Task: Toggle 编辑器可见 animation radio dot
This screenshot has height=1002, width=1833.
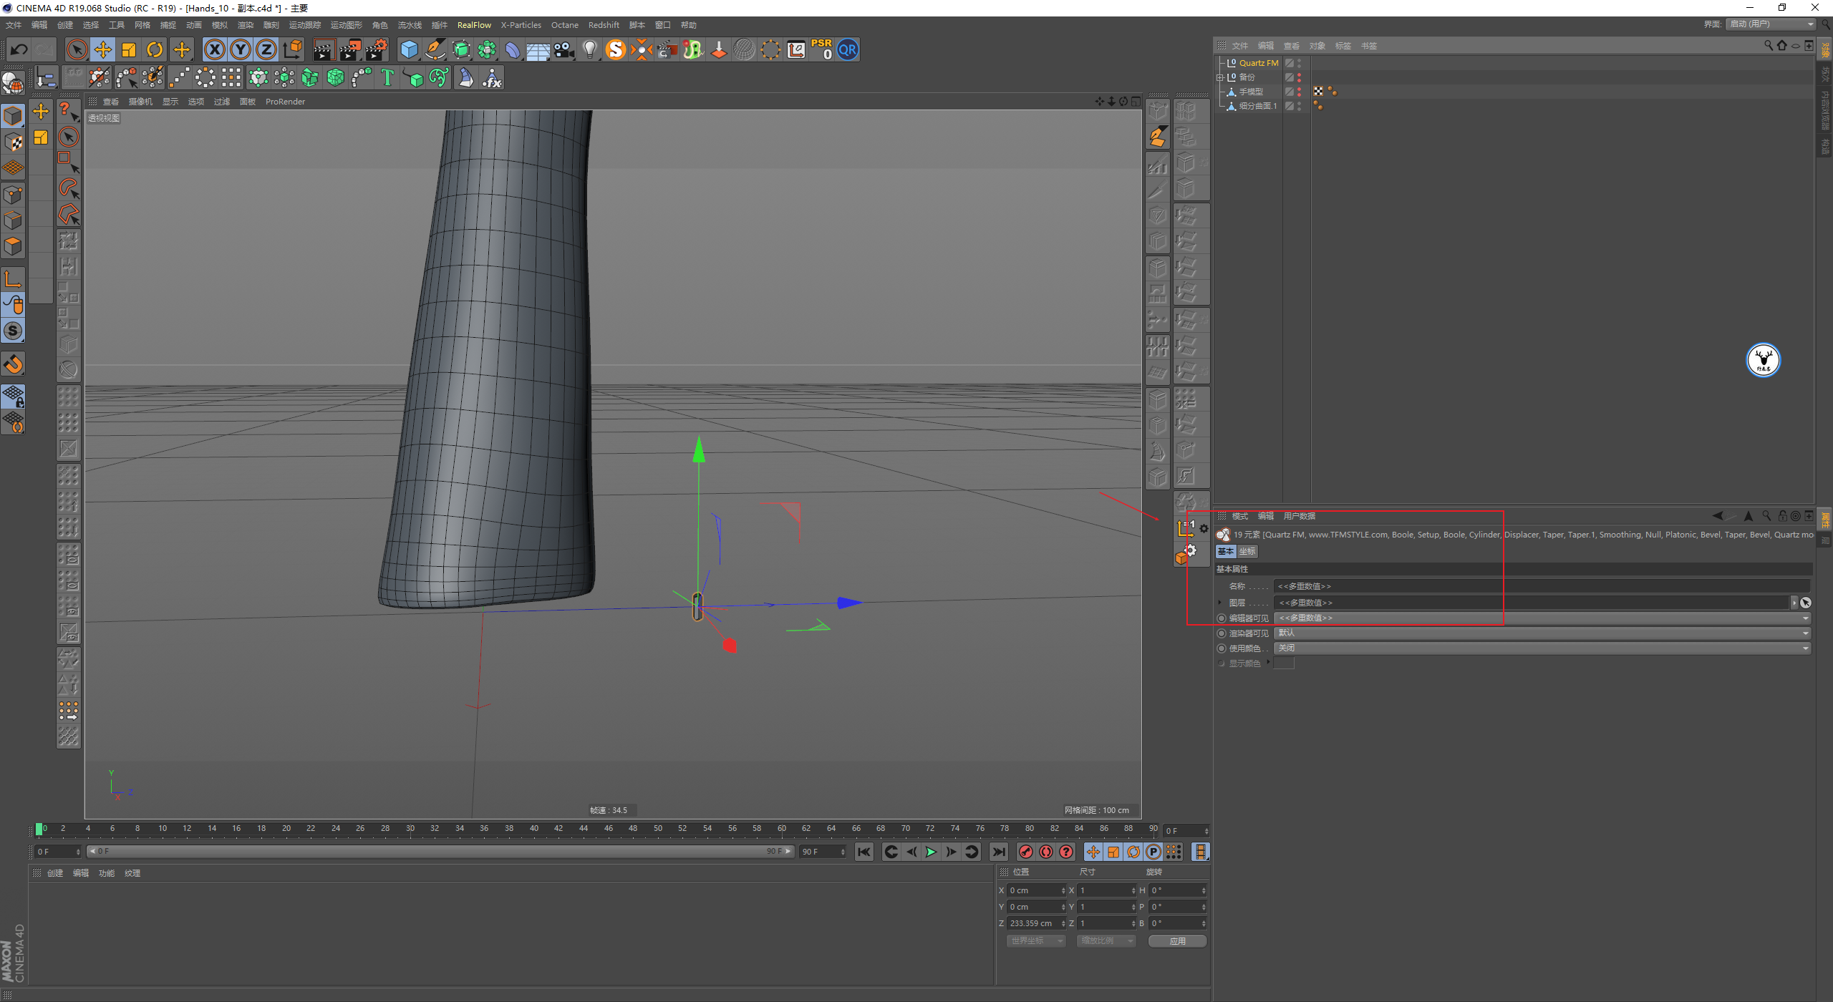Action: (x=1222, y=618)
